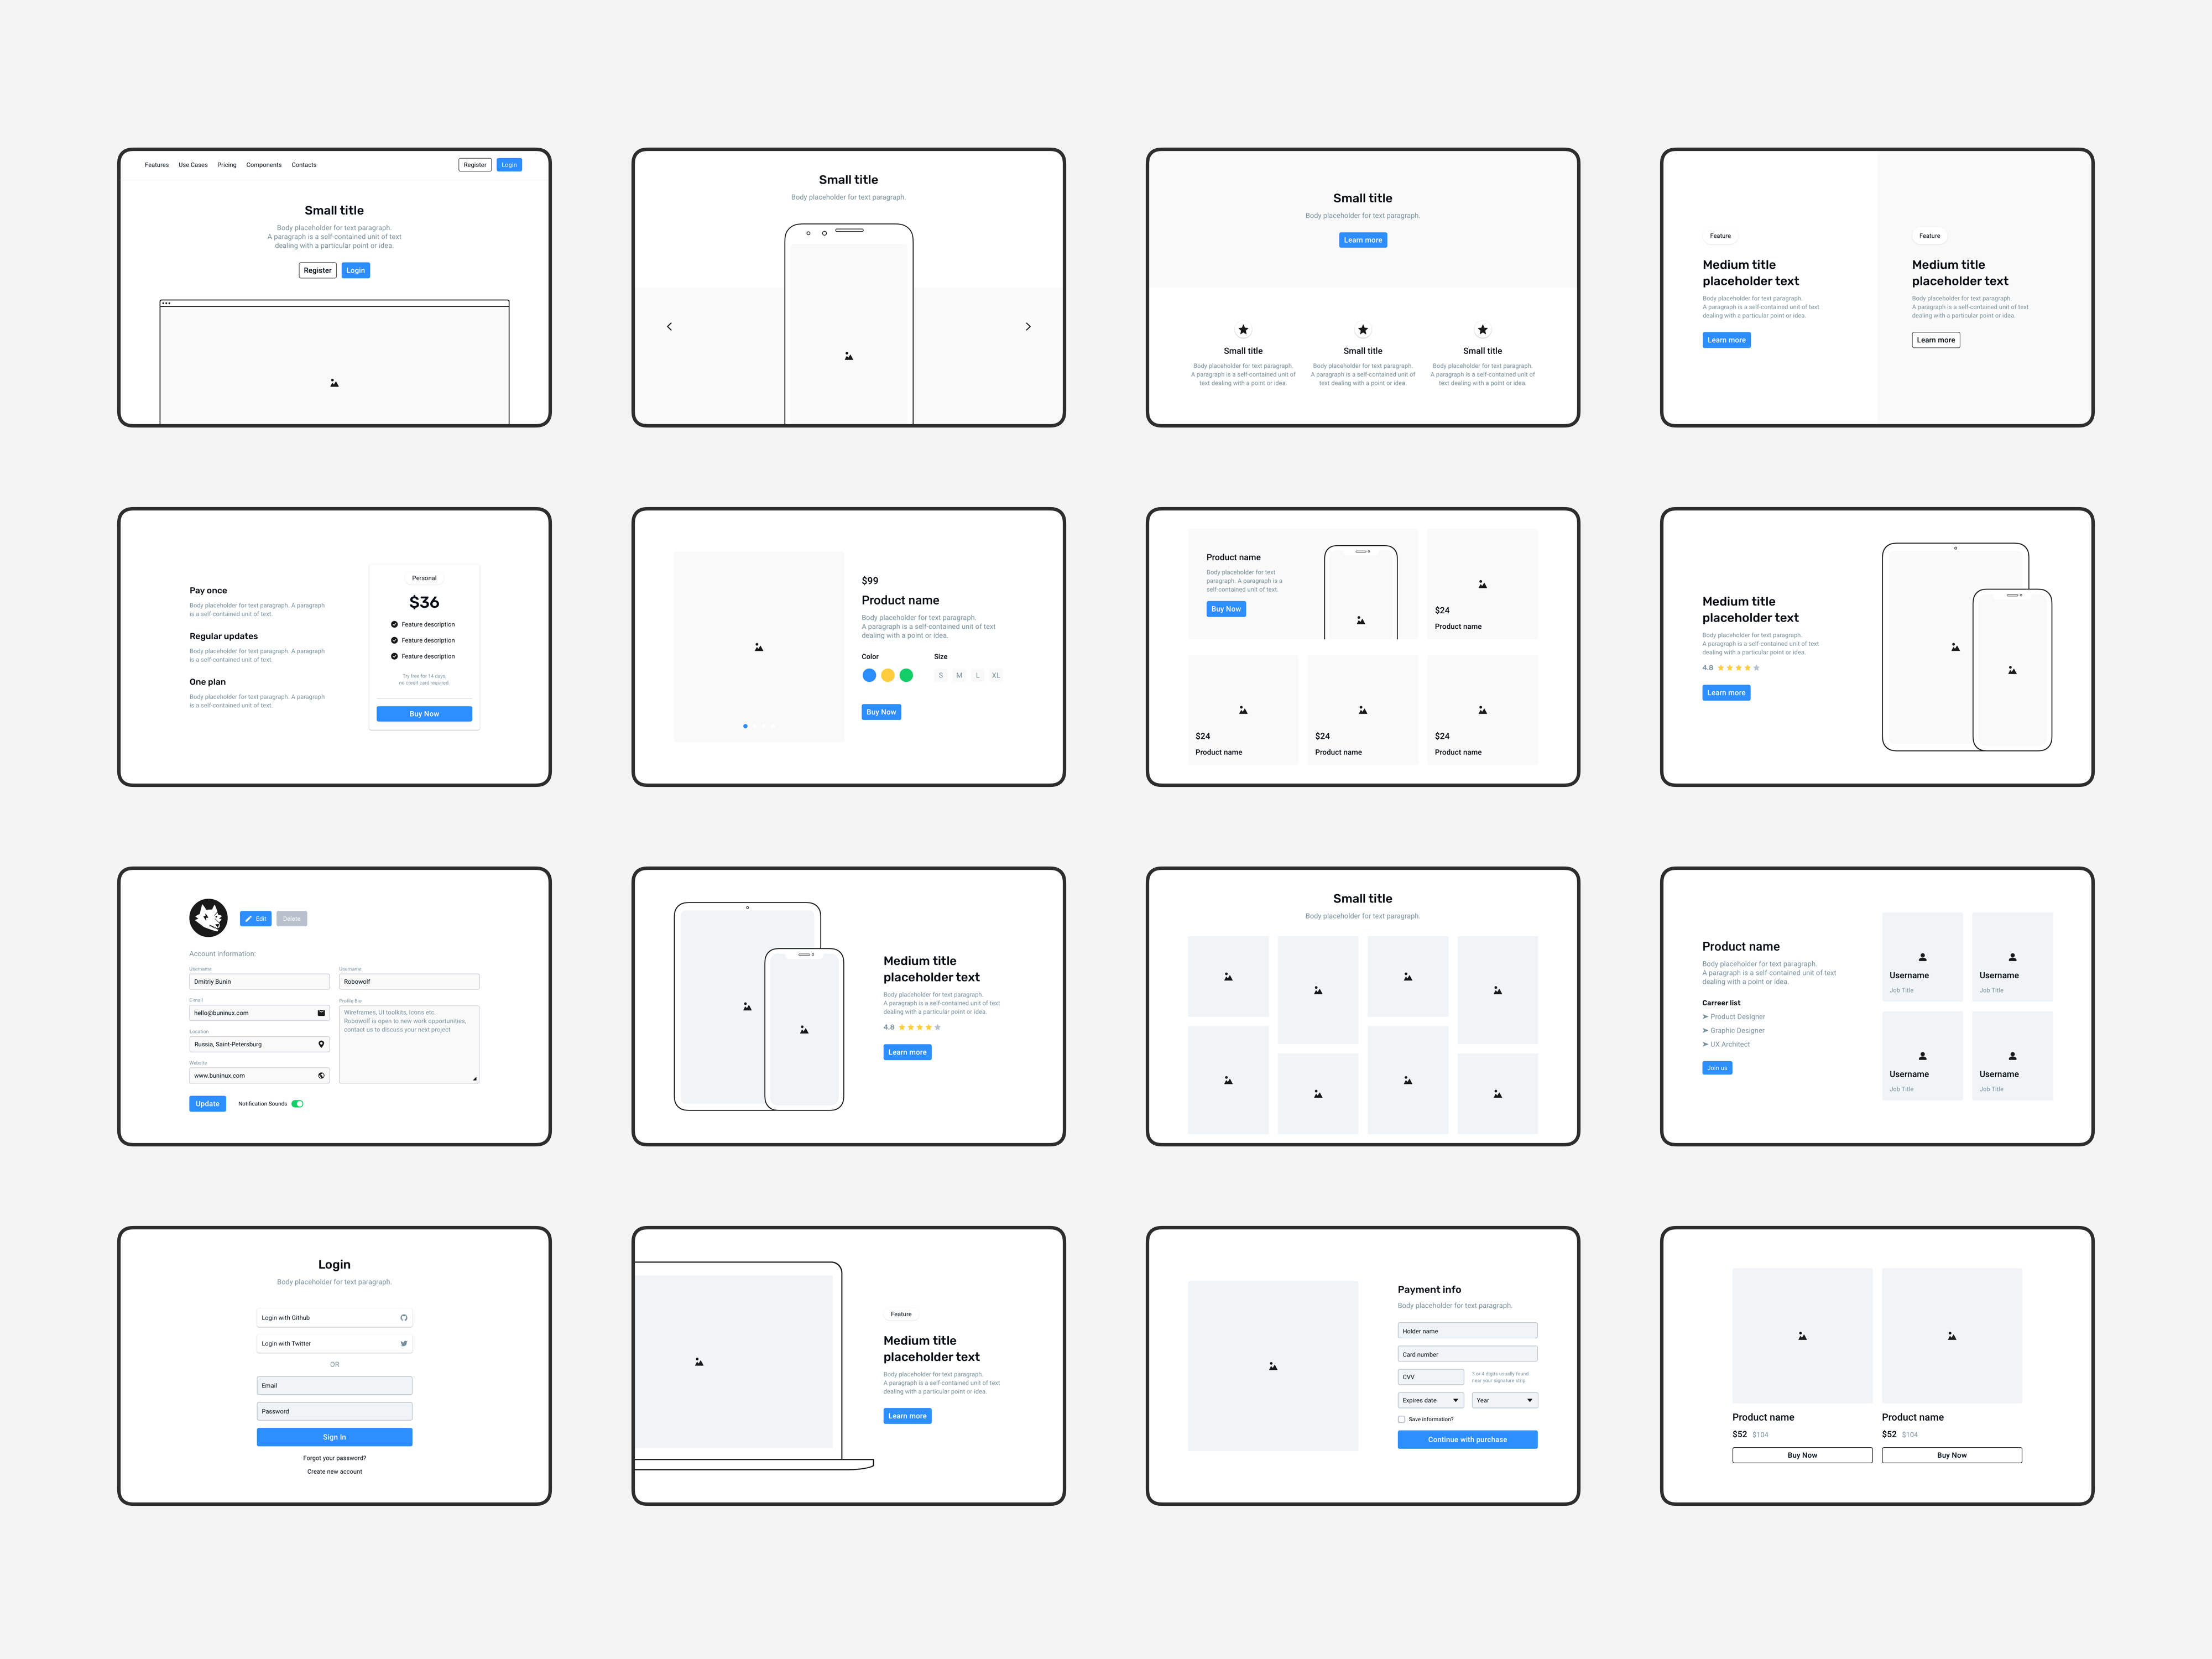Click the Password input field

tap(334, 1412)
